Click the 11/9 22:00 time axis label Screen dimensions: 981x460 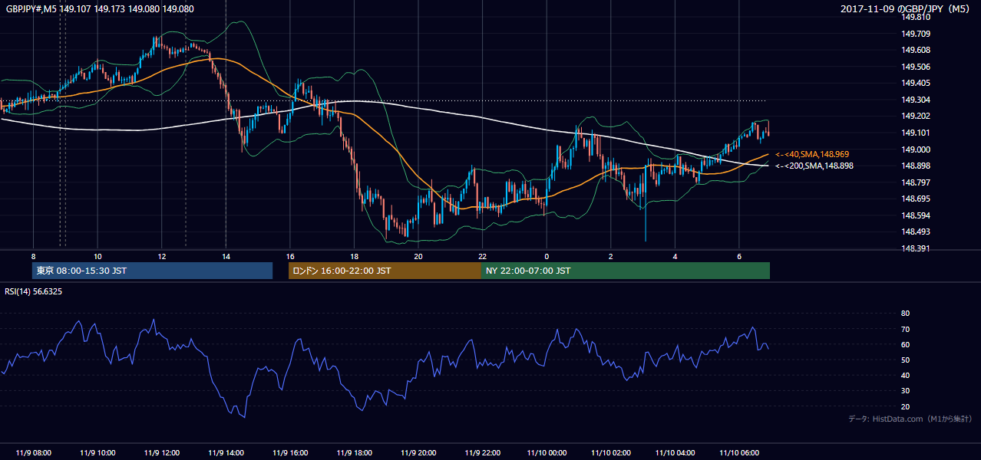pyautogui.click(x=483, y=453)
